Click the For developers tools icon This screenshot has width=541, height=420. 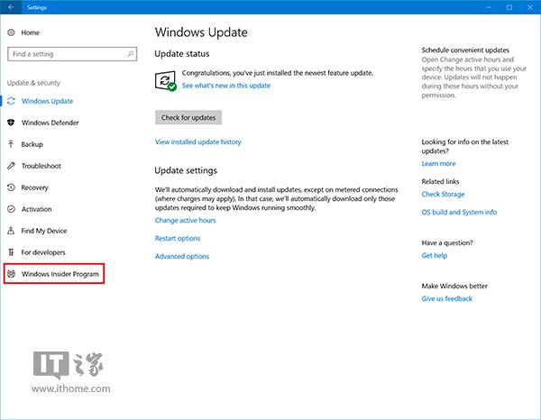point(11,252)
